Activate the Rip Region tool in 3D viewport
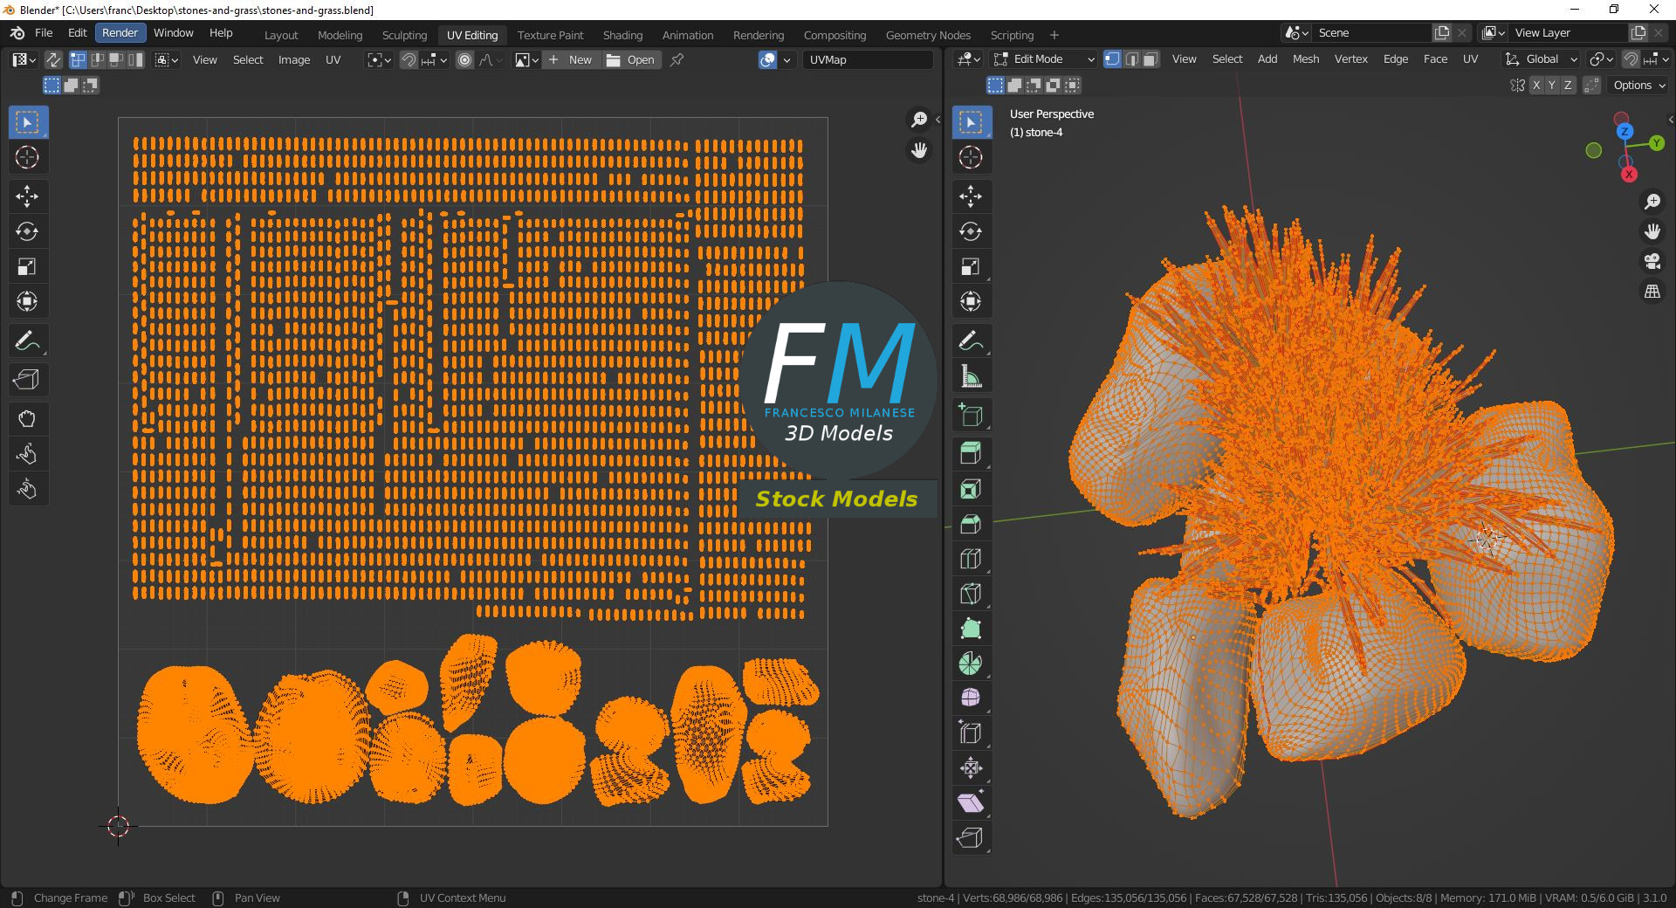The height and width of the screenshot is (908, 1676). click(x=971, y=838)
